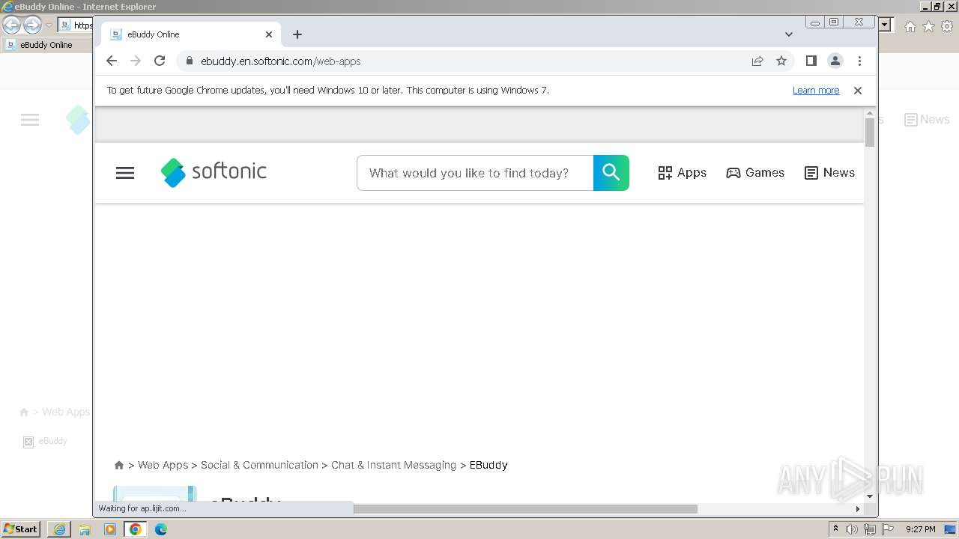Expand Internet Explorer address bar dropdown
The image size is (959, 539).
coord(885,25)
